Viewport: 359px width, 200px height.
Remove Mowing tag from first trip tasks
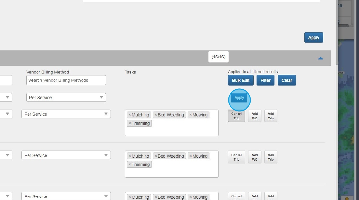190,115
